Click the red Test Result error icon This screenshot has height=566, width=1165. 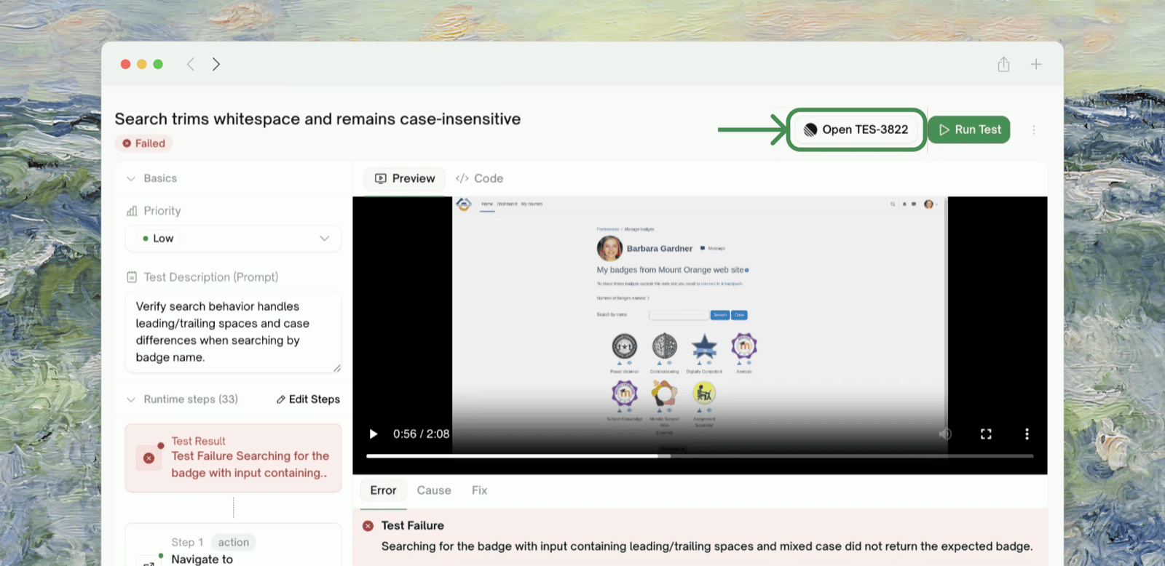pos(149,458)
